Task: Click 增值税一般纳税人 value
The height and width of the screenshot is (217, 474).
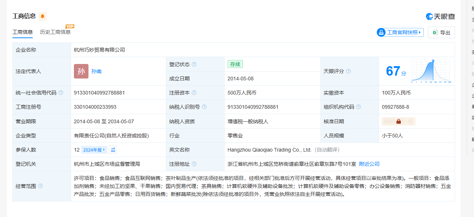Action: pyautogui.click(x=248, y=121)
